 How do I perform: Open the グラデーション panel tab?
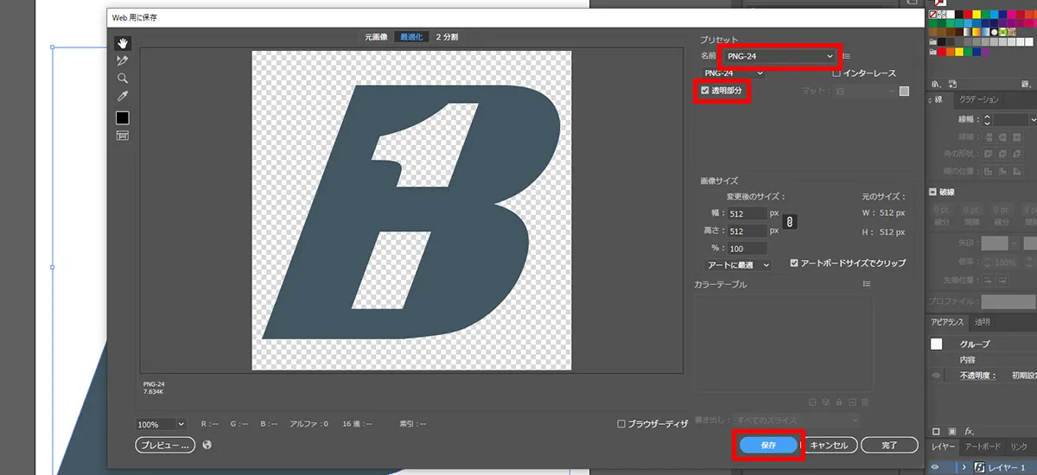(979, 99)
